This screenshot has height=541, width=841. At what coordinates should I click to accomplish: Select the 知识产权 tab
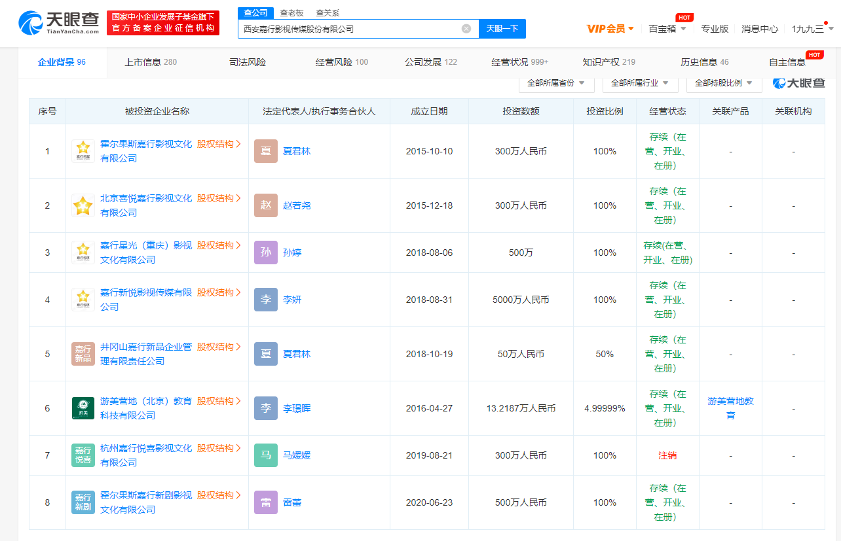(x=609, y=62)
